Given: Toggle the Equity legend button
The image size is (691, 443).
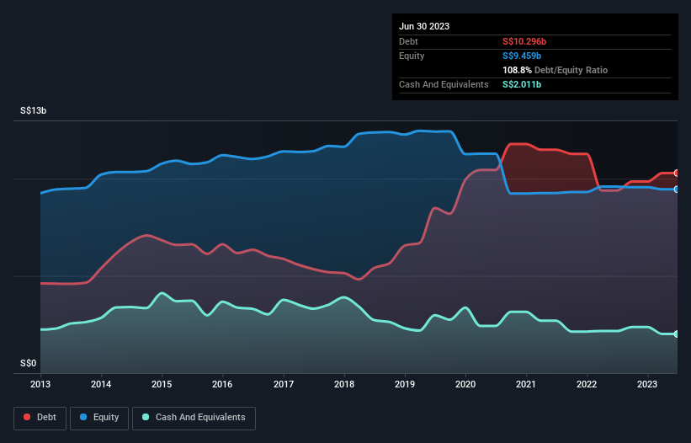Looking at the screenshot, I should point(99,418).
